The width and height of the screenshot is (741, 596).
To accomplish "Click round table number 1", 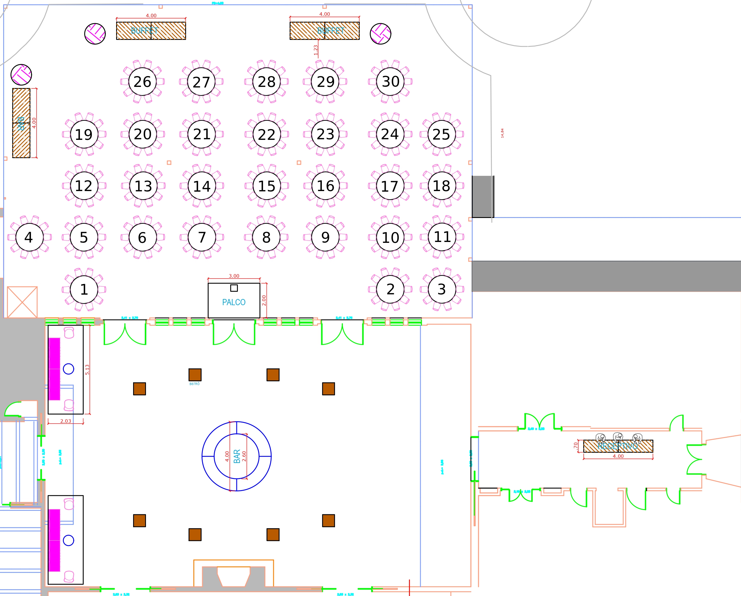I will (x=84, y=289).
